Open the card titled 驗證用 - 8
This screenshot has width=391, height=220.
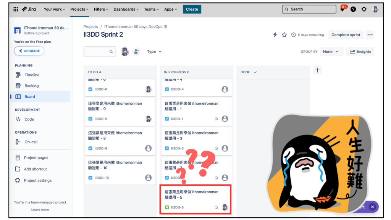pos(120,141)
